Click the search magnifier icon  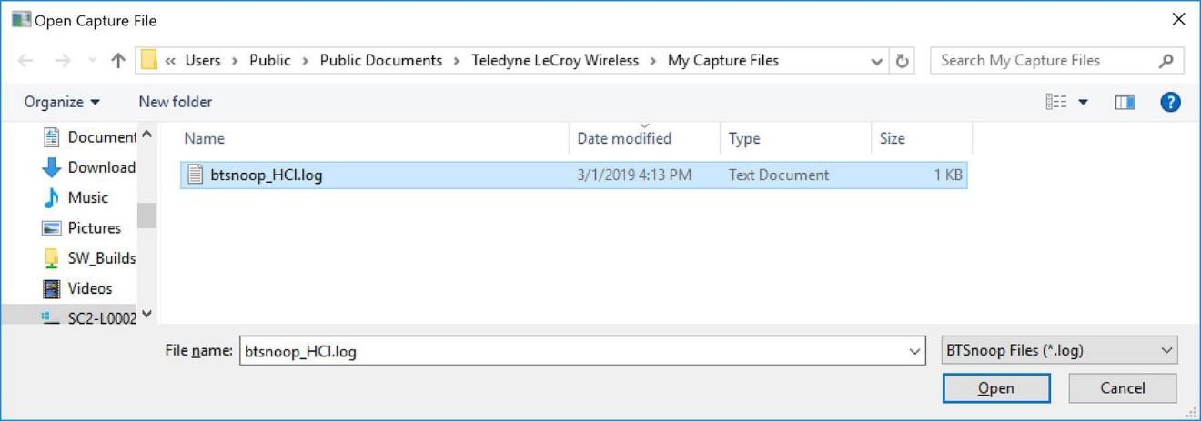click(x=1166, y=61)
